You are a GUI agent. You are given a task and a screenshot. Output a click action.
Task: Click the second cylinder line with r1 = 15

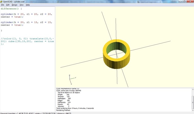(26, 22)
